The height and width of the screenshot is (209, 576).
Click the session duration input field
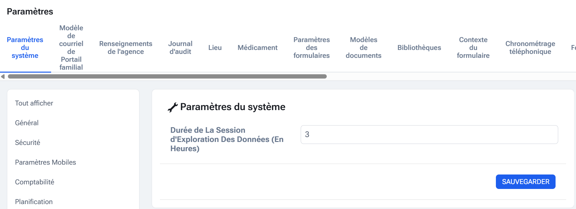pyautogui.click(x=429, y=134)
